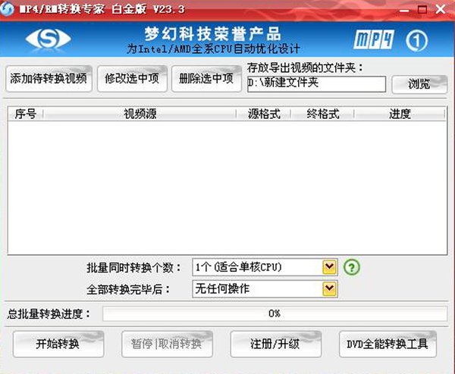Screen dimensions: 455x374
Task: Expand the 全部转换完毕后 dropdown arrow
Action: tap(329, 288)
